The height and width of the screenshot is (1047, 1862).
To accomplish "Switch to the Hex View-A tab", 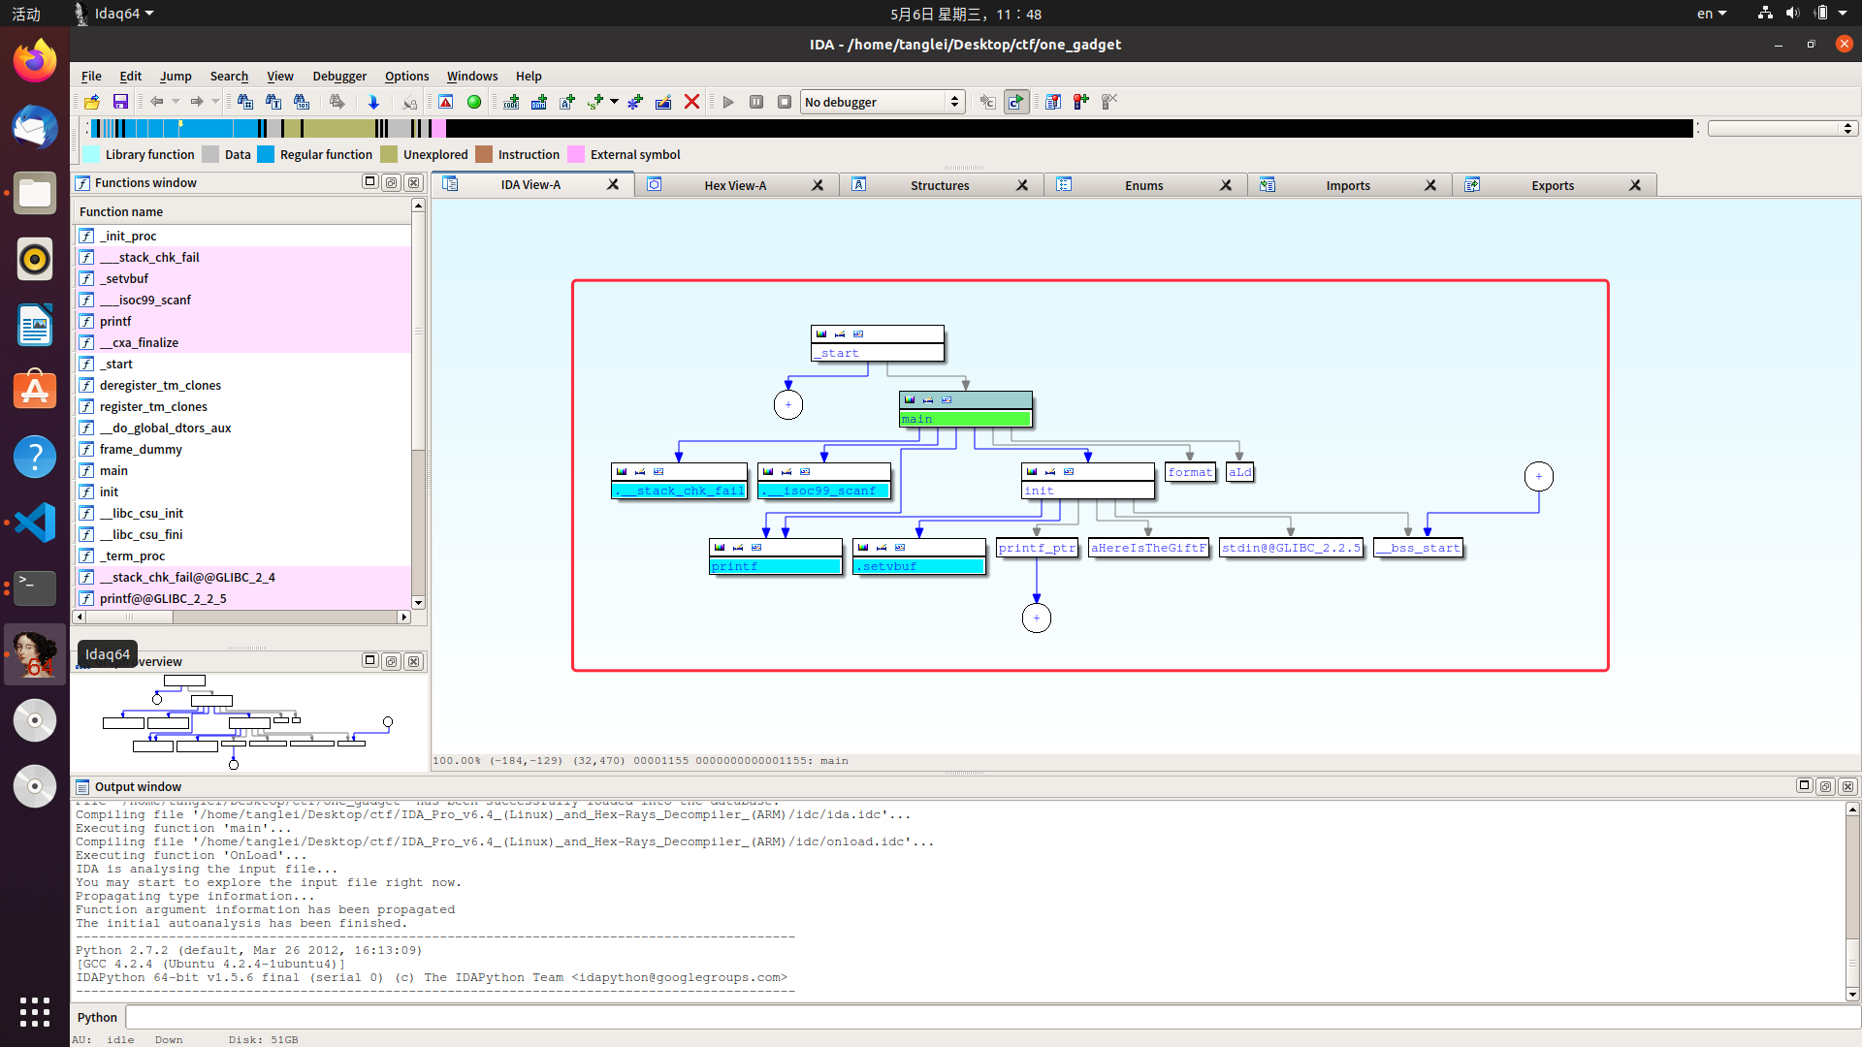I will click(x=734, y=185).
